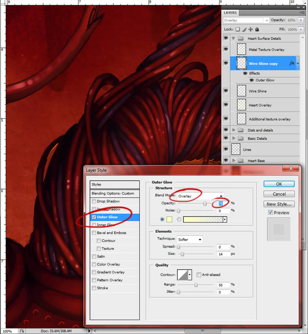The width and height of the screenshot is (308, 334).
Task: Open the Outer Glow Blend Mode dropdown
Action: click(200, 196)
